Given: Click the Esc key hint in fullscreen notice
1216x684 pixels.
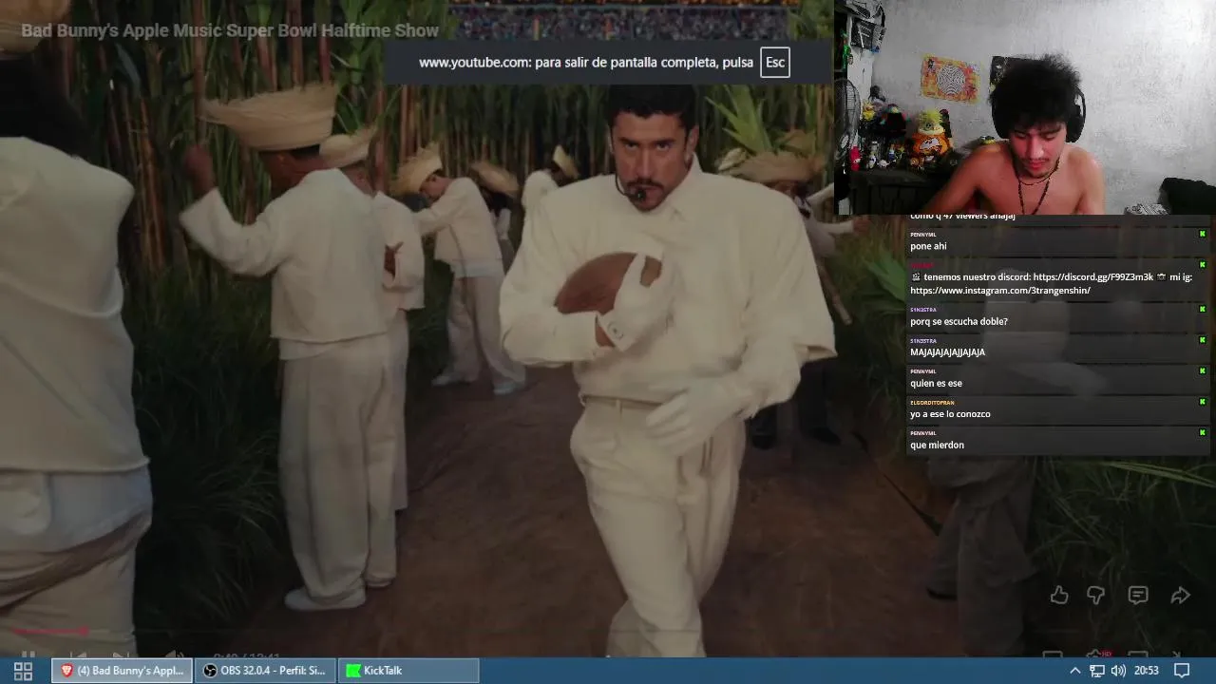Looking at the screenshot, I should (775, 63).
